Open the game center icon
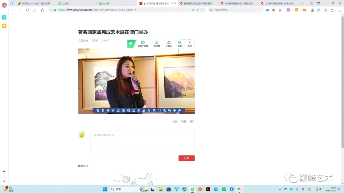The image size is (344, 193). pos(304,10)
